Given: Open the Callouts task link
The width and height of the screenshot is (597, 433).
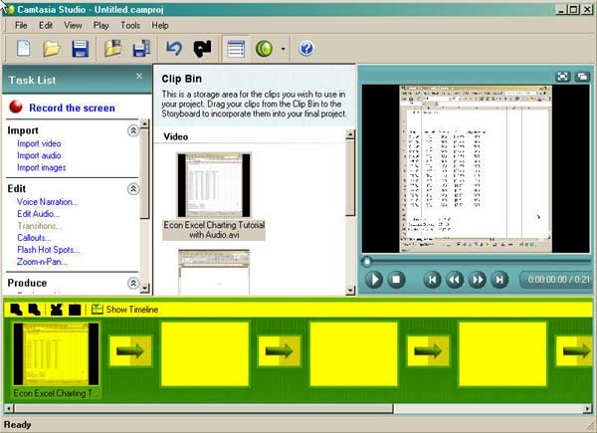Looking at the screenshot, I should tap(34, 238).
